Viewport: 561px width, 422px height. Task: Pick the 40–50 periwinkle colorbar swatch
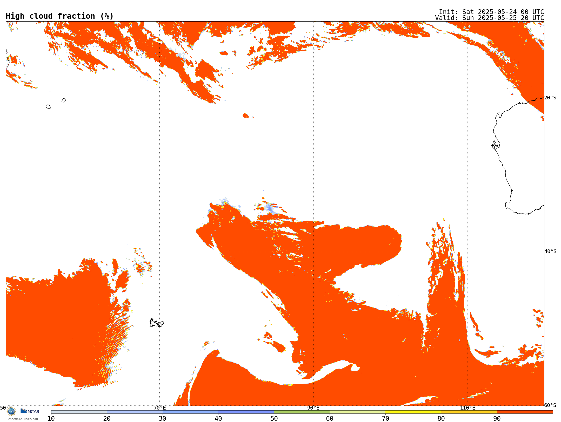[246, 412]
